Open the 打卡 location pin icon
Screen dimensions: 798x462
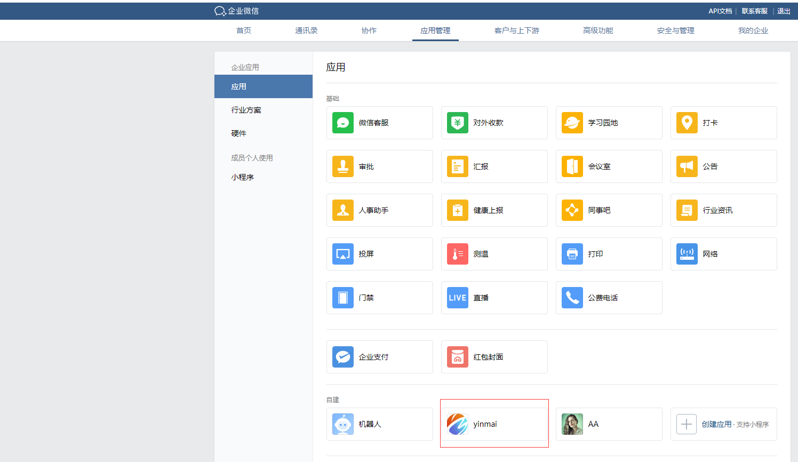point(687,123)
